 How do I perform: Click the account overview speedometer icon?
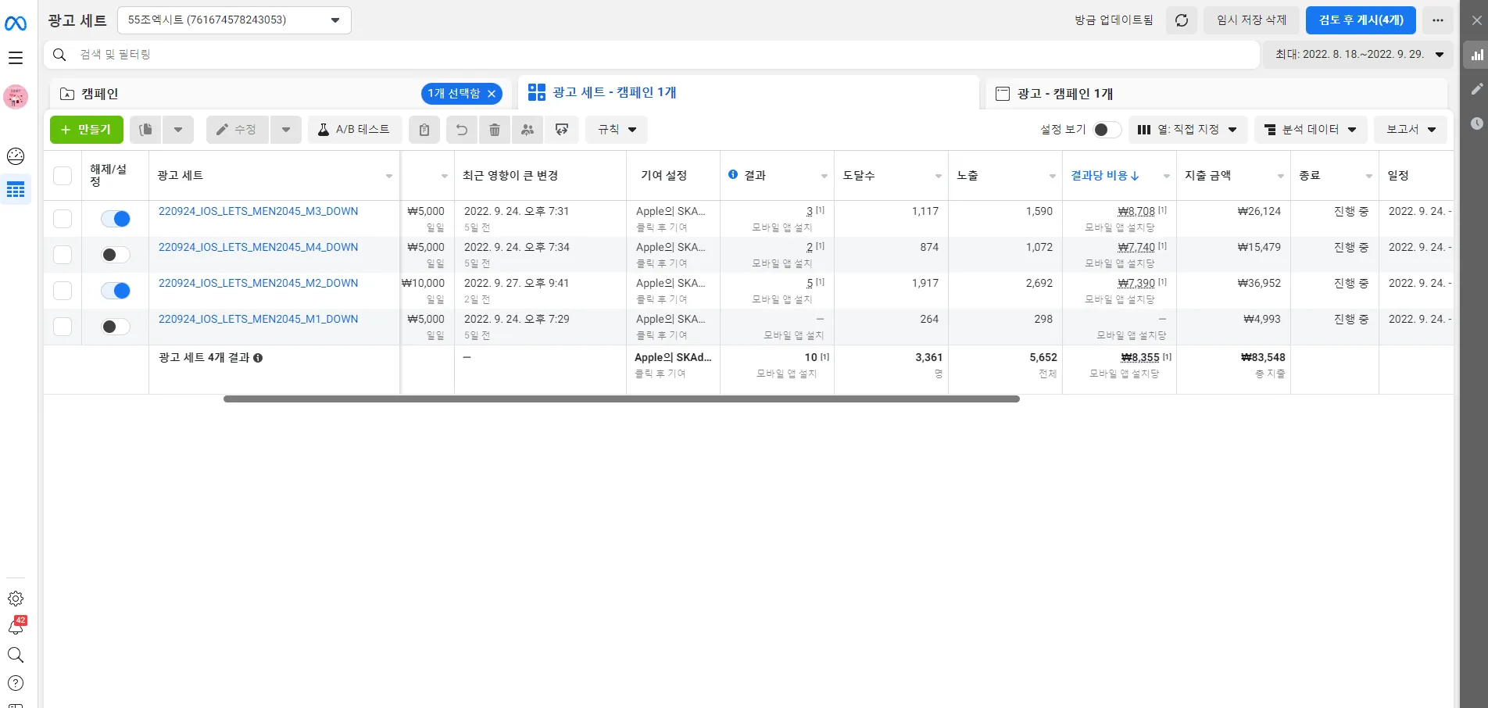[x=16, y=156]
